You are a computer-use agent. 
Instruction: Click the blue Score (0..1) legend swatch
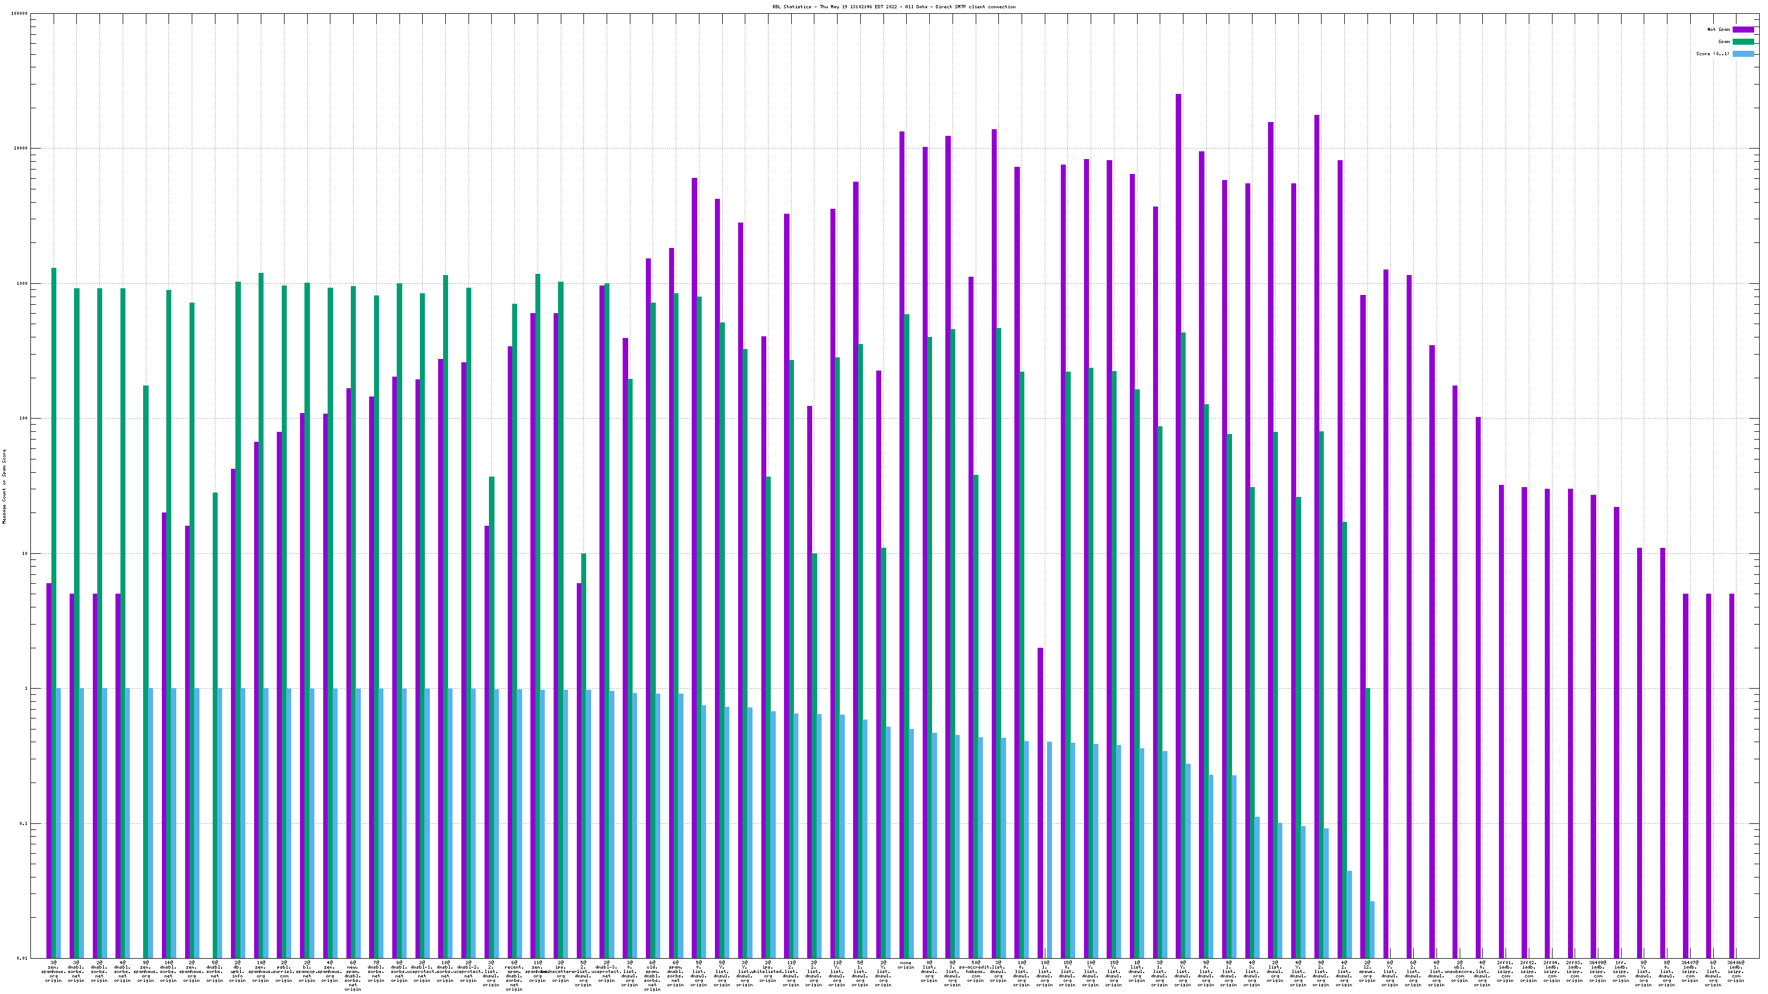[1743, 54]
